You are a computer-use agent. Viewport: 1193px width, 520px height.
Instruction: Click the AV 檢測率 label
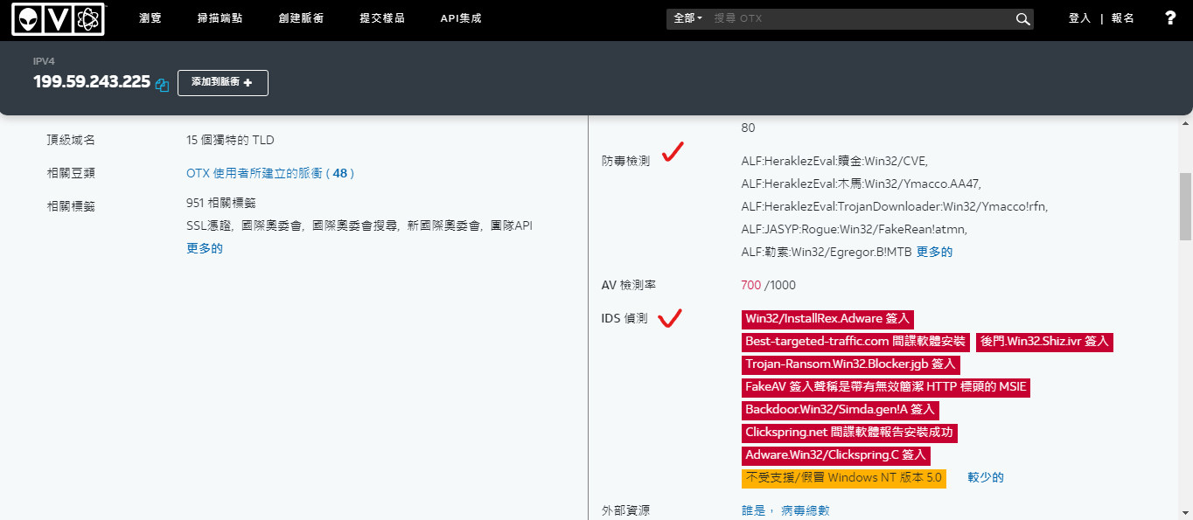(629, 285)
